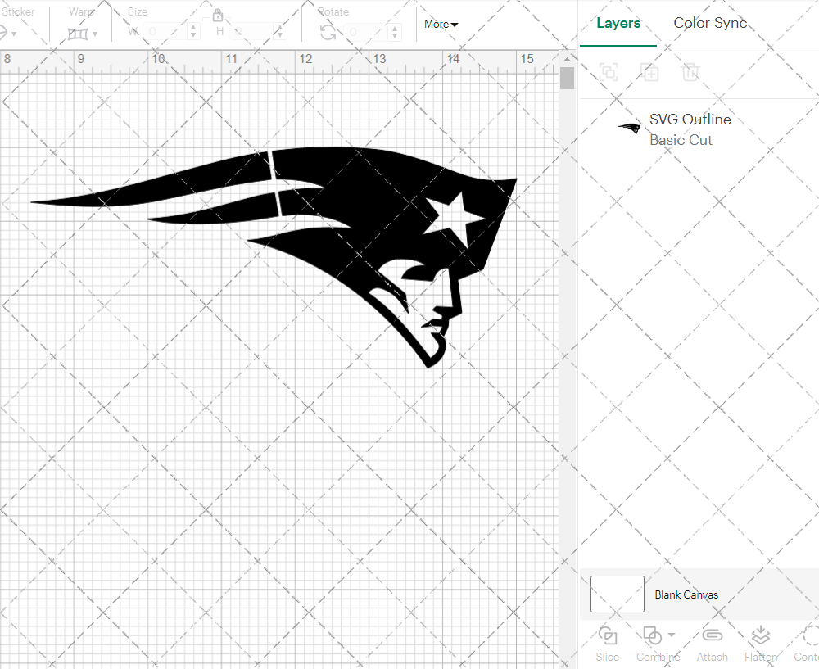Select the Layers tab

pos(618,23)
